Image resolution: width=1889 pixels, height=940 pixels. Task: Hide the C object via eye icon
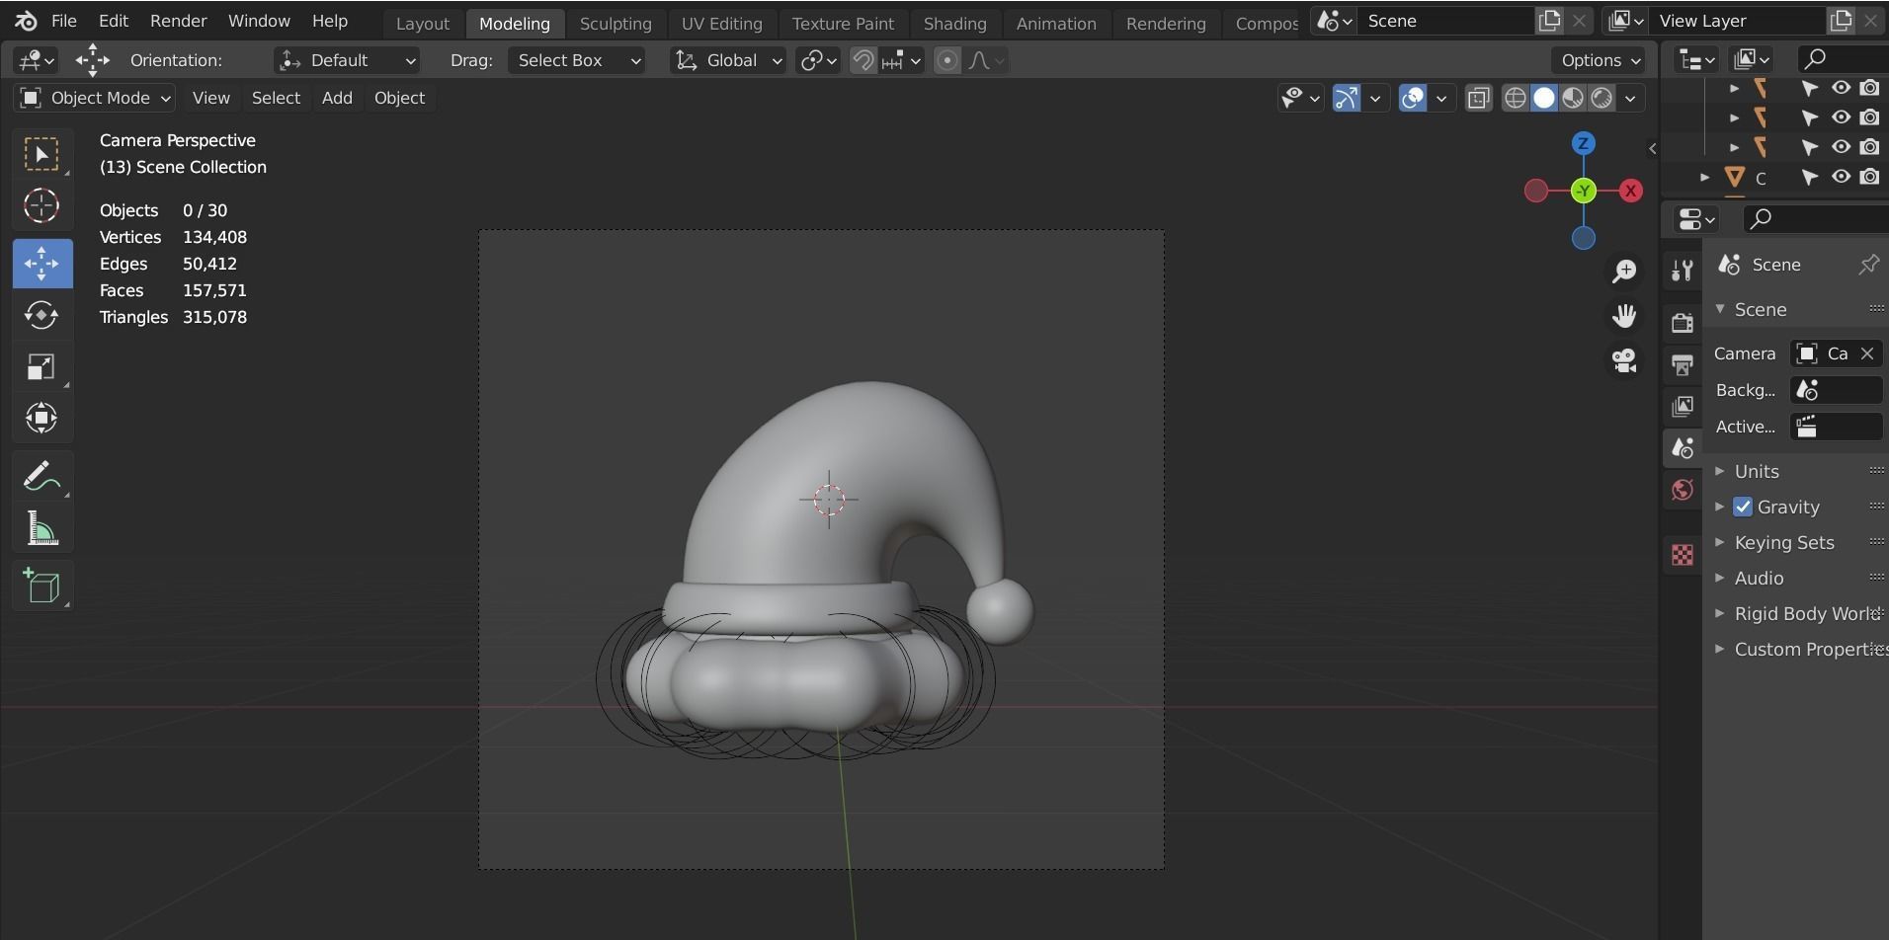[1841, 178]
